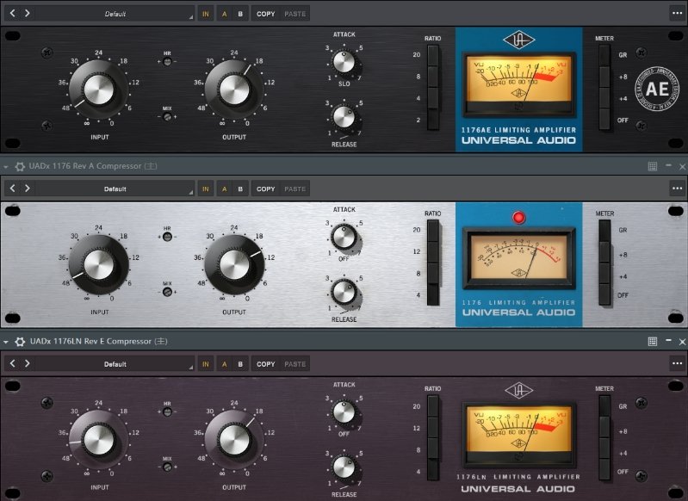
Task: Click the INPUT knob on 1176AE
Action: pyautogui.click(x=99, y=90)
